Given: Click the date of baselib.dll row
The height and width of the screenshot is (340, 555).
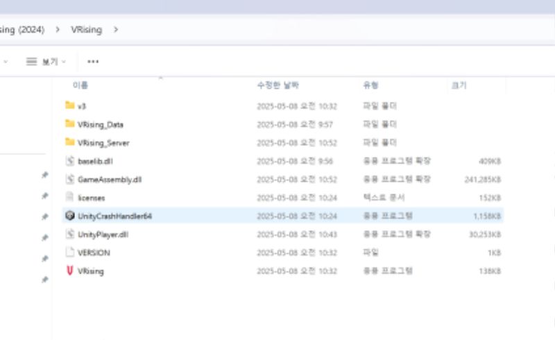Looking at the screenshot, I should [295, 161].
